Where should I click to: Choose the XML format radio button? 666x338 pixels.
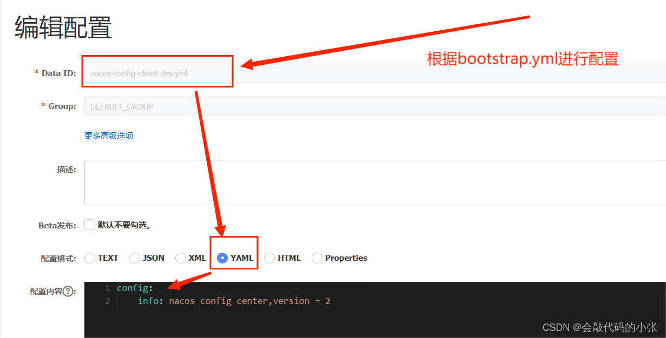coord(181,258)
